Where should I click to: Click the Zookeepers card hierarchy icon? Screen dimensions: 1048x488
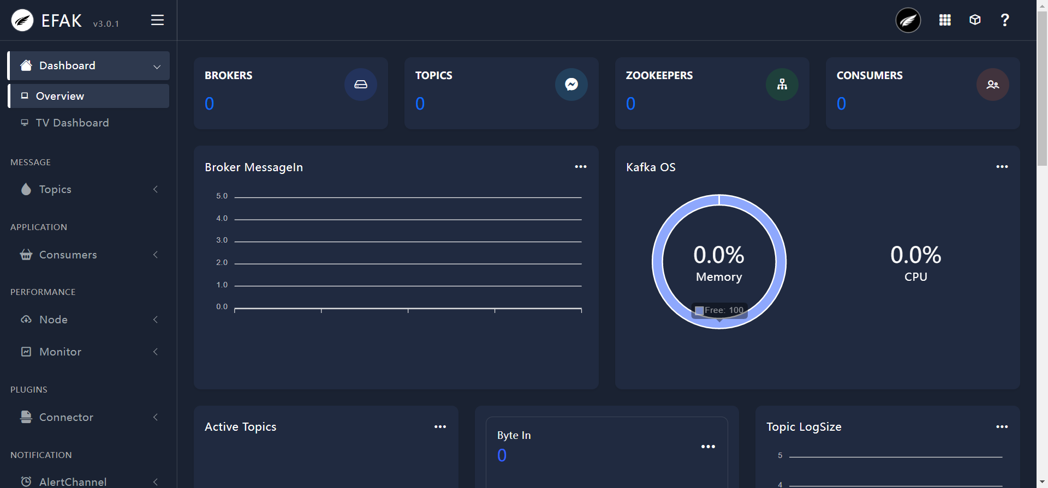click(x=782, y=85)
